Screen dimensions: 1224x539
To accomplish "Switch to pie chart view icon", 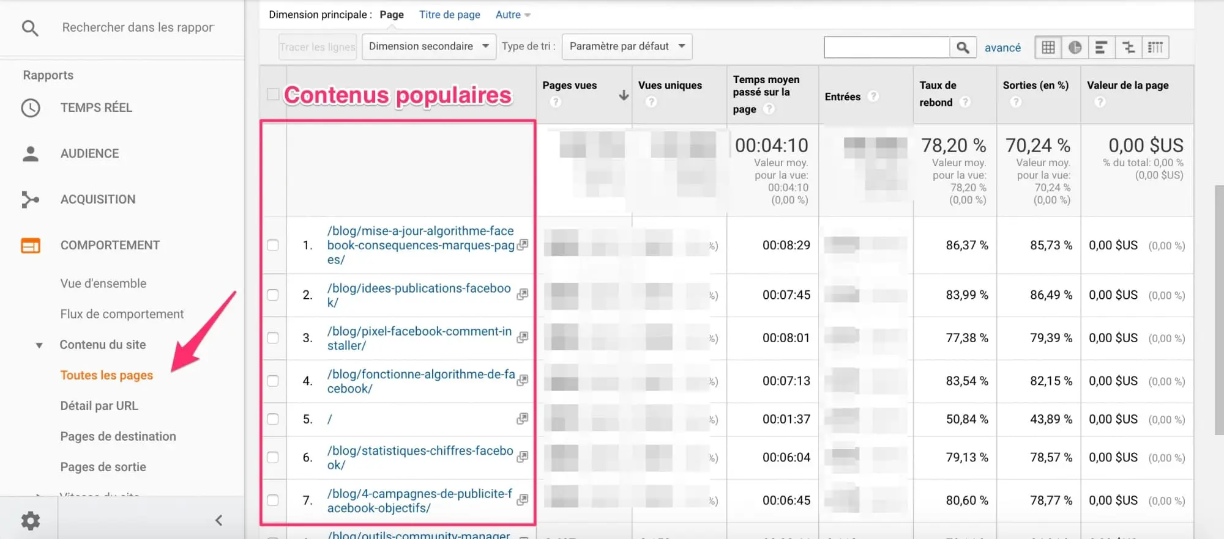I will pos(1075,47).
